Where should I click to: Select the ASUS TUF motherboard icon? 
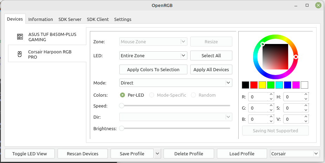point(20,37)
